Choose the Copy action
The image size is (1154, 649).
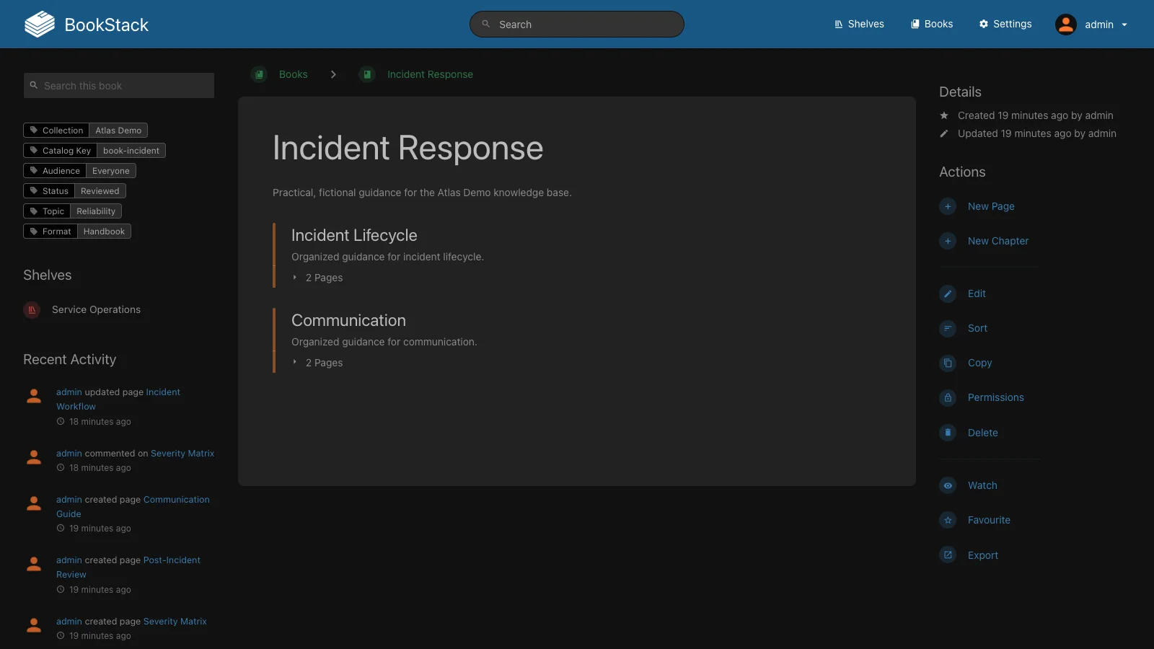pos(979,363)
